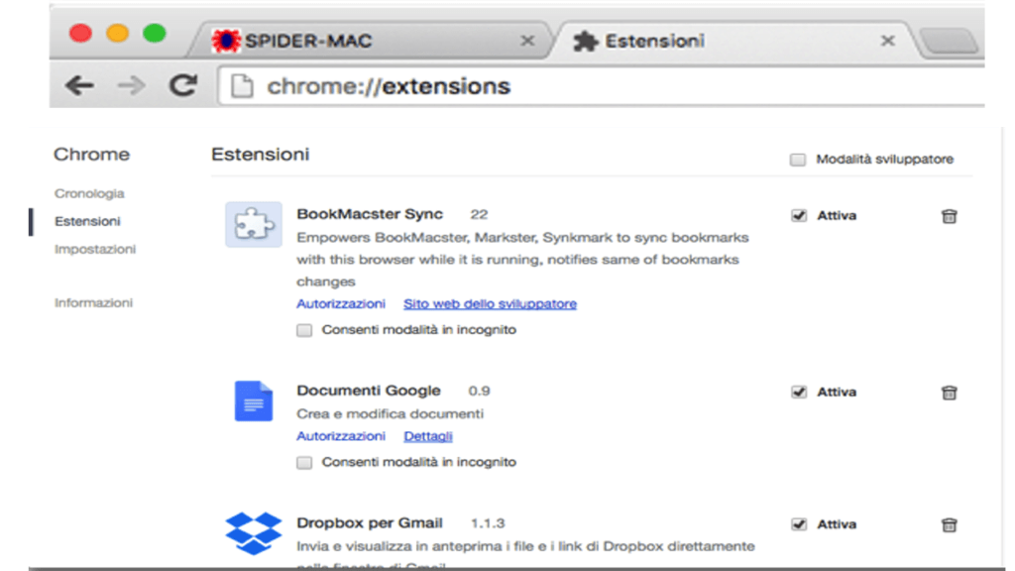The width and height of the screenshot is (1015, 571).
Task: Click the BookMacster Sync puzzle icon
Action: tap(254, 225)
